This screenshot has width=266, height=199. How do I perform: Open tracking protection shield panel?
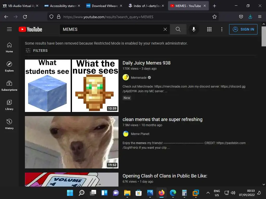tap(51, 17)
